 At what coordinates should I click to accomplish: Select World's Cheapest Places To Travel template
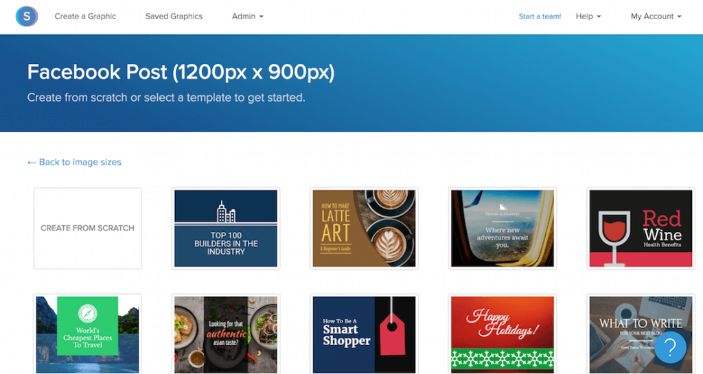point(88,334)
